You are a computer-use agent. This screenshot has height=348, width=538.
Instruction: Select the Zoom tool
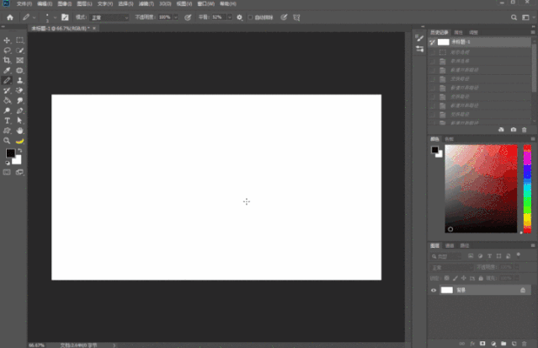point(7,141)
